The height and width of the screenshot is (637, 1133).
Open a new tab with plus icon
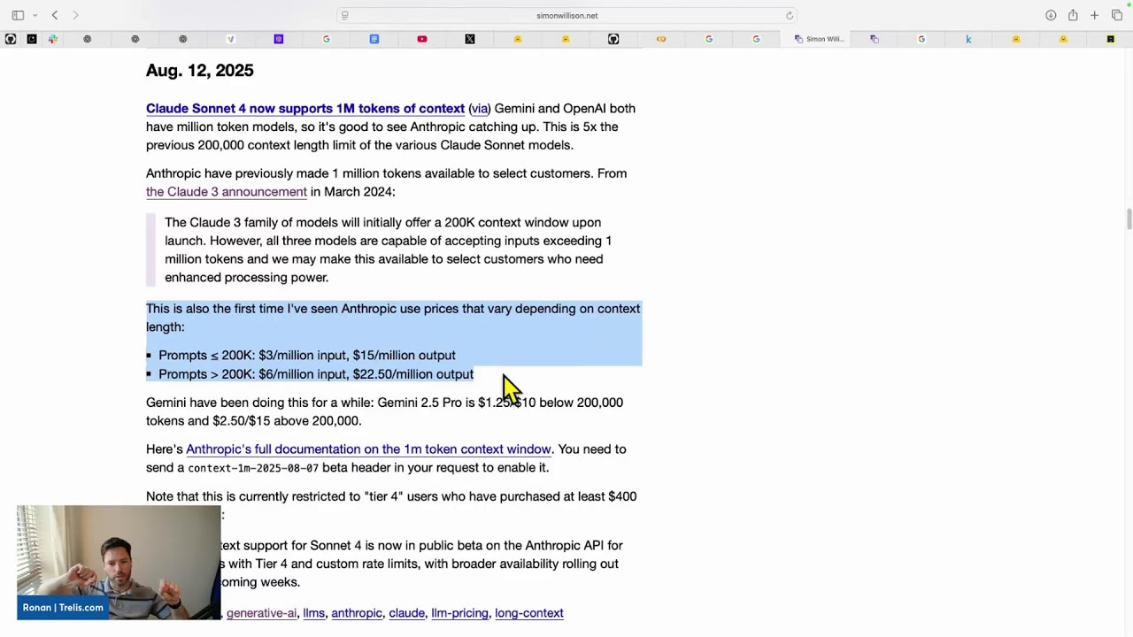point(1095,15)
